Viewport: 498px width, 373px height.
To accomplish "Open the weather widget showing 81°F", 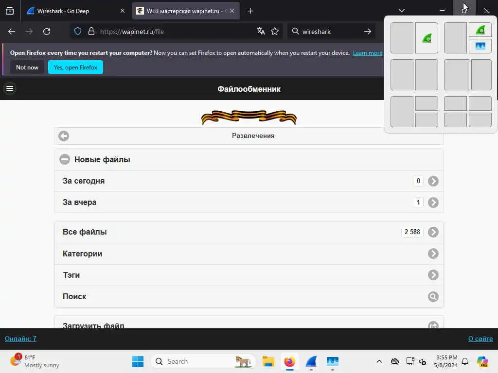I will click(x=35, y=361).
